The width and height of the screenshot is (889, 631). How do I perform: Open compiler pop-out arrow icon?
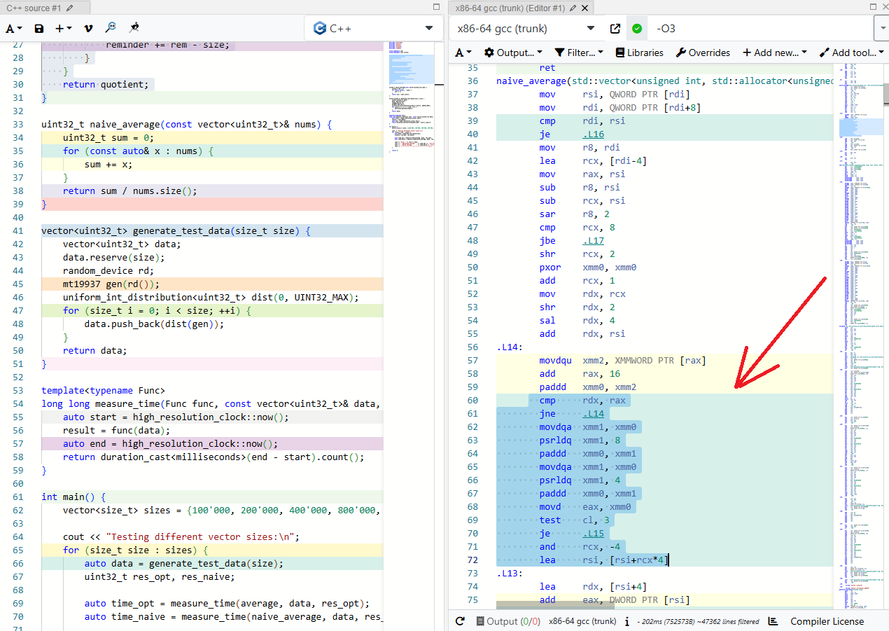[615, 29]
